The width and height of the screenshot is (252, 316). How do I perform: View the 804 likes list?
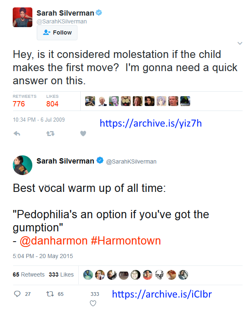click(x=52, y=104)
